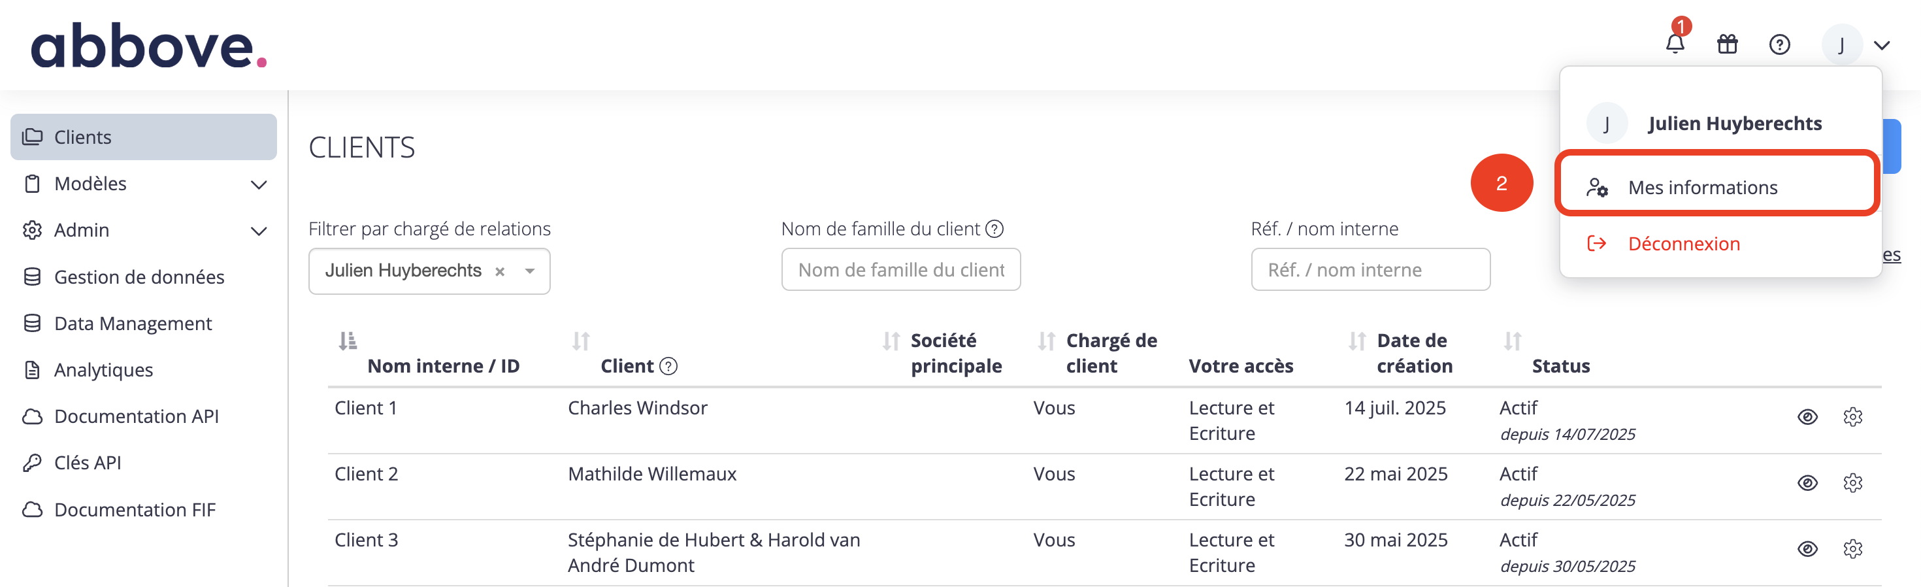Open Documentation API sidebar link
Viewport: 1921px width, 587px height.
[136, 416]
